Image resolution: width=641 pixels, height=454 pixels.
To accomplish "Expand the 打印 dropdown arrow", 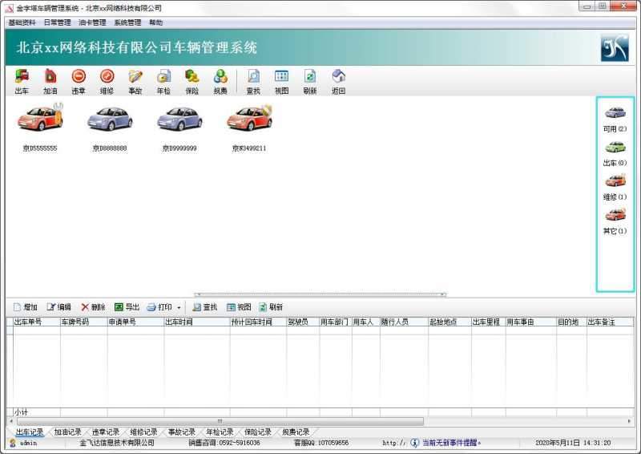I will [179, 307].
